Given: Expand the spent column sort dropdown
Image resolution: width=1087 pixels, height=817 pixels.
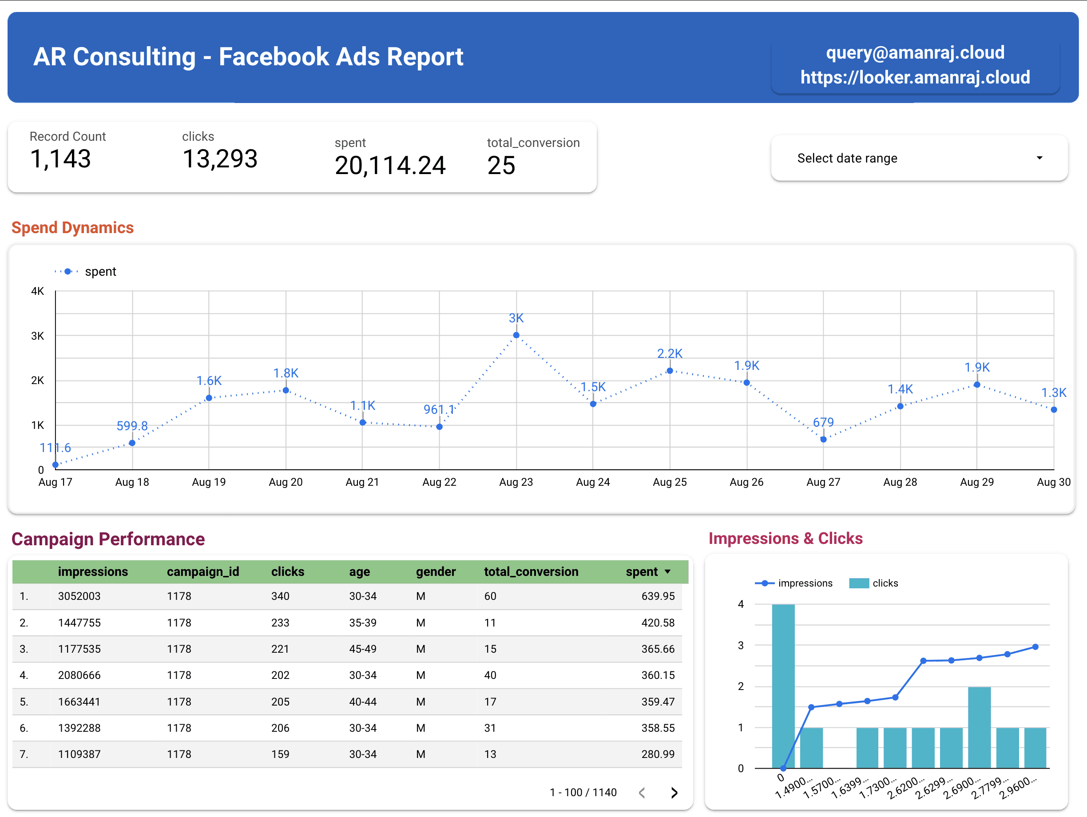Looking at the screenshot, I should (667, 571).
